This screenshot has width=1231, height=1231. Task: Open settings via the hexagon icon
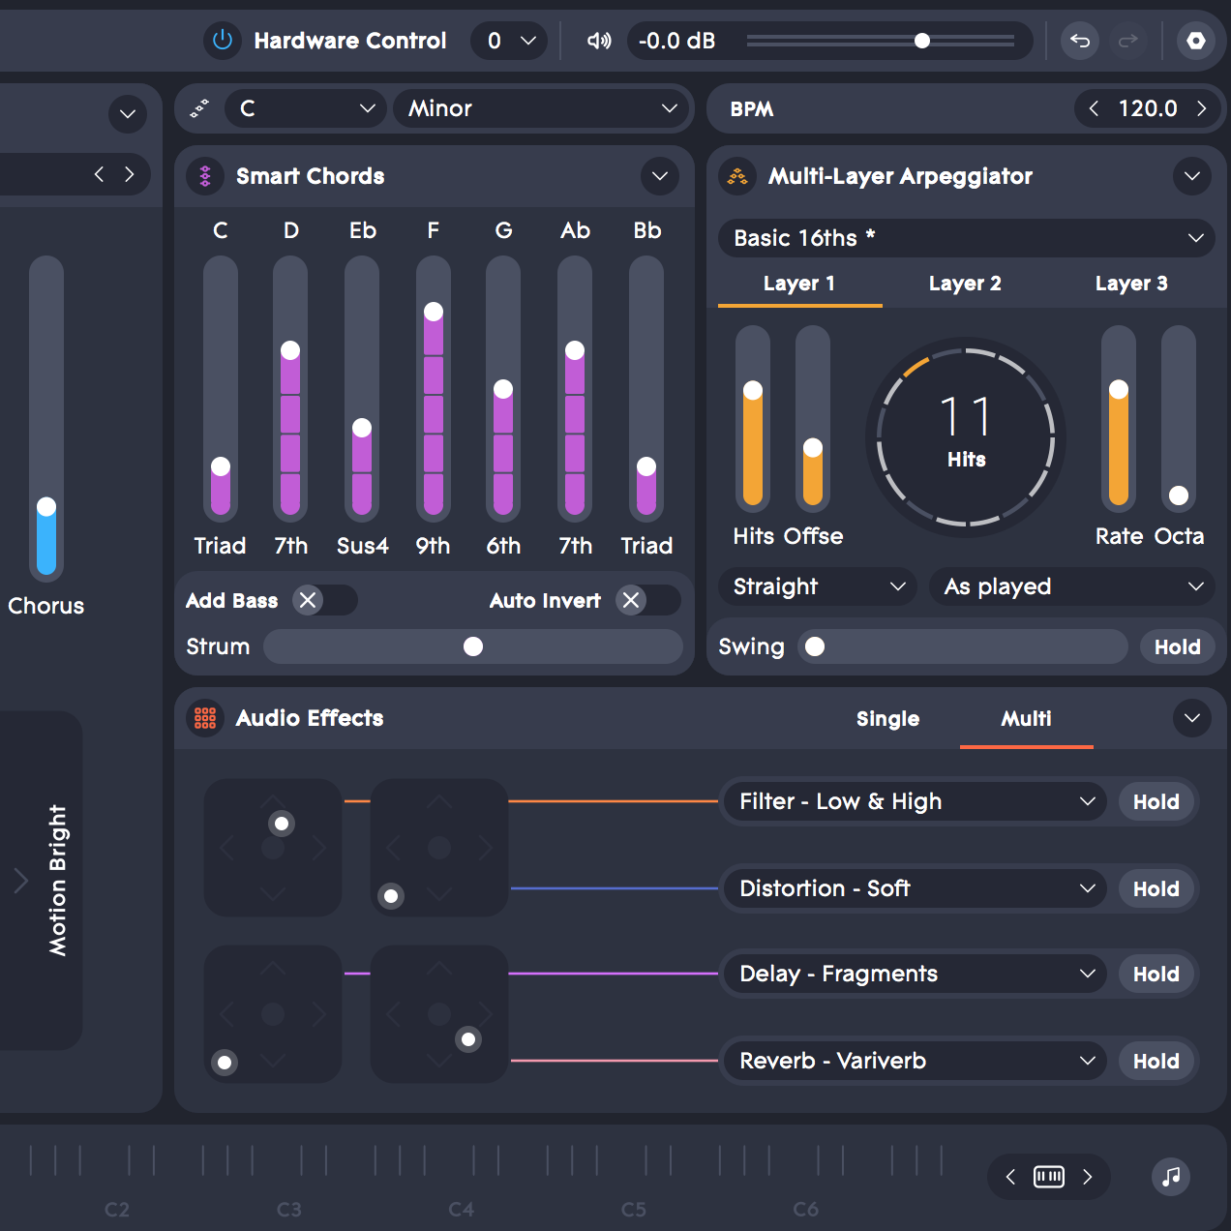pyautogui.click(x=1196, y=41)
